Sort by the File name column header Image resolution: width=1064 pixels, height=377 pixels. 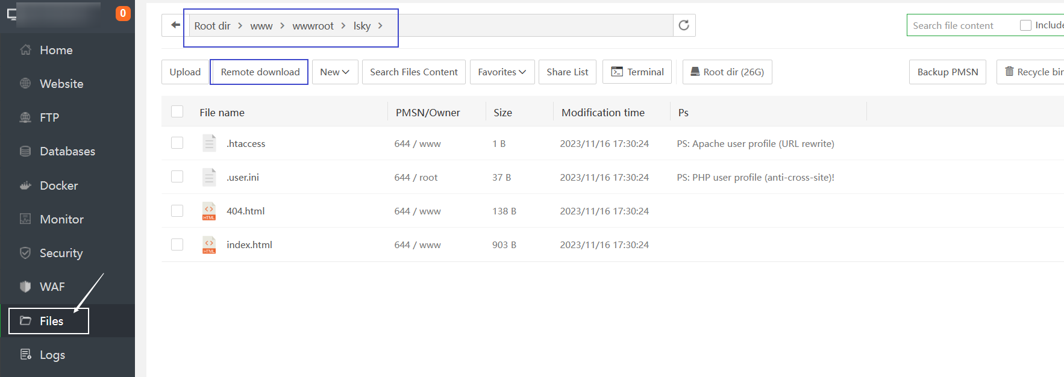(x=222, y=113)
